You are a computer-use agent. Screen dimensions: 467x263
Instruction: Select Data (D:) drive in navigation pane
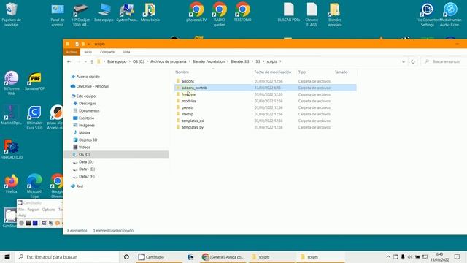coord(86,162)
